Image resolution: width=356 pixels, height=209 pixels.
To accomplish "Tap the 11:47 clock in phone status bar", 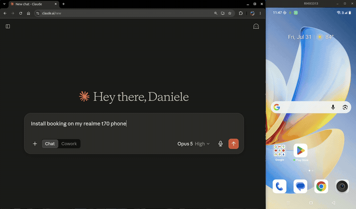I will (277, 13).
